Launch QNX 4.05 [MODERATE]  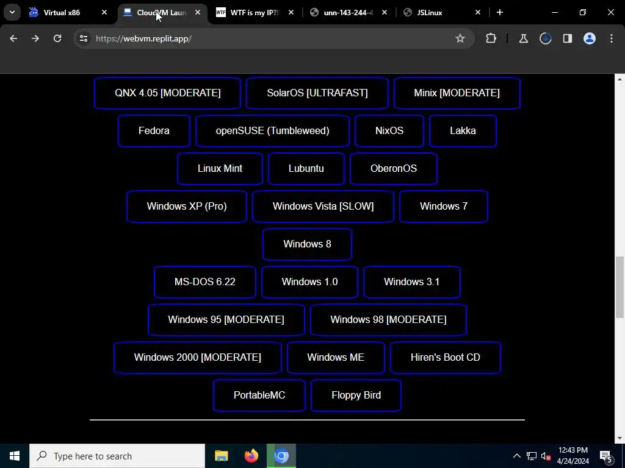168,93
